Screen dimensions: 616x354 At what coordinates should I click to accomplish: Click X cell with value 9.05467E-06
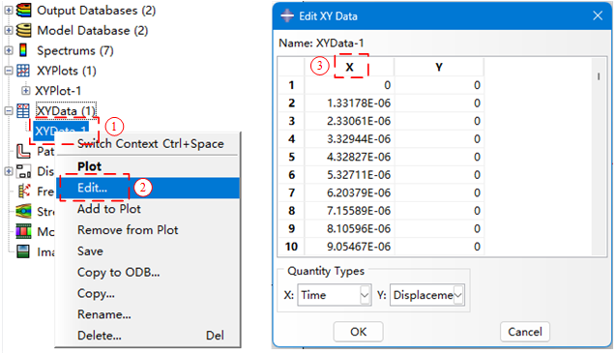[349, 247]
